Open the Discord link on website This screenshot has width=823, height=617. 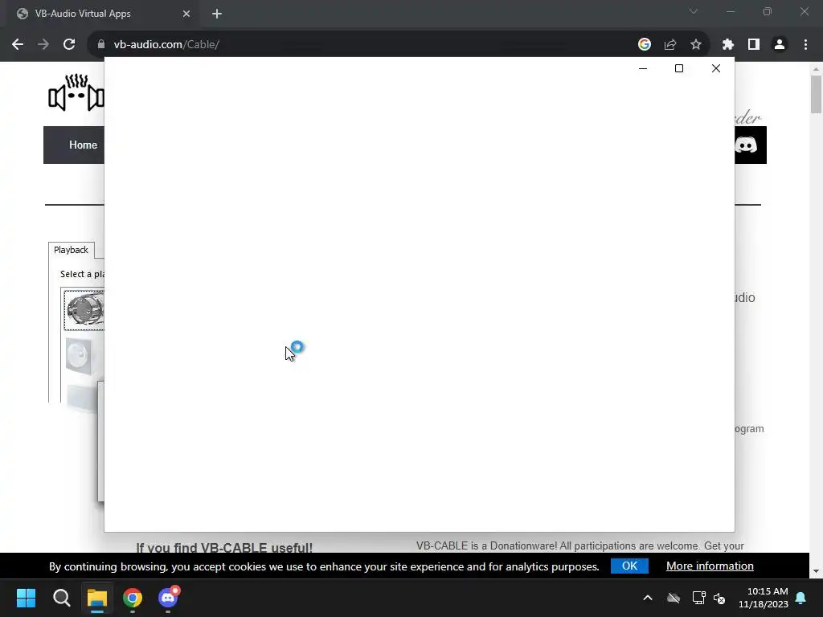[746, 145]
